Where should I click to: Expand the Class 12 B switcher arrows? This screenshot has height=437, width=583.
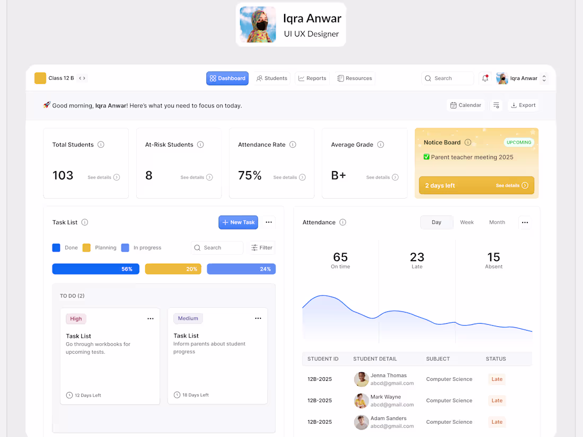pyautogui.click(x=82, y=77)
